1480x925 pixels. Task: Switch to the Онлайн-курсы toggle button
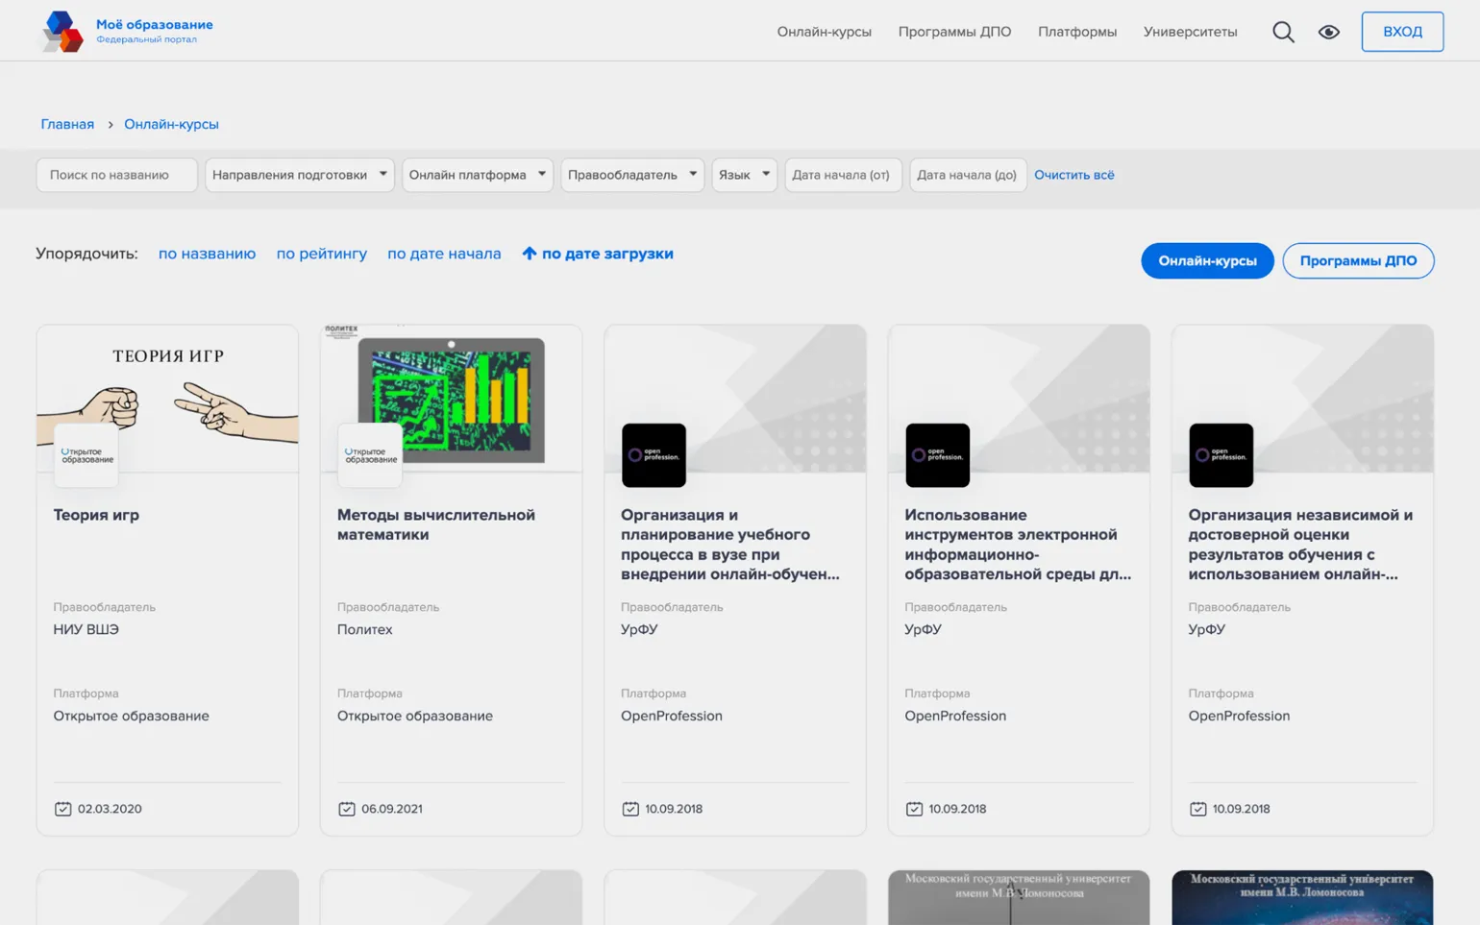point(1206,261)
